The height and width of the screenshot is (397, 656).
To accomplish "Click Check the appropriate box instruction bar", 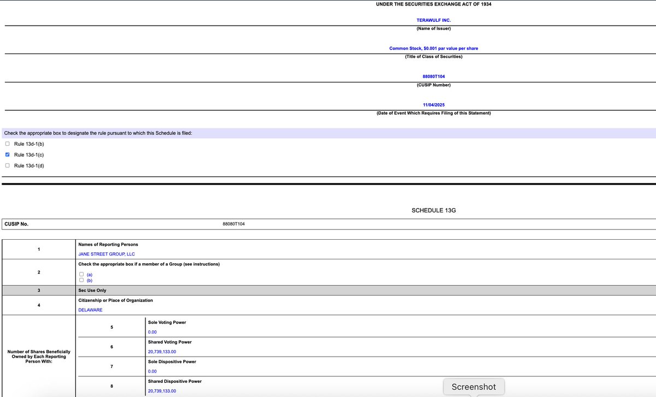I will [x=328, y=133].
